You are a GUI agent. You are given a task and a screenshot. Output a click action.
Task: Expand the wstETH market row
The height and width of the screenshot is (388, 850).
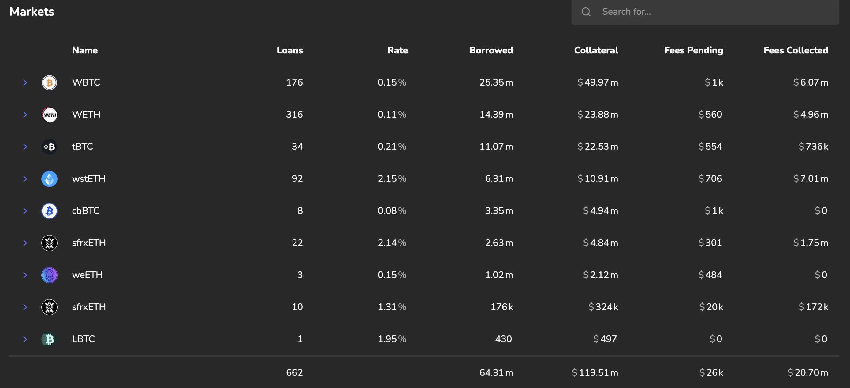pos(25,179)
